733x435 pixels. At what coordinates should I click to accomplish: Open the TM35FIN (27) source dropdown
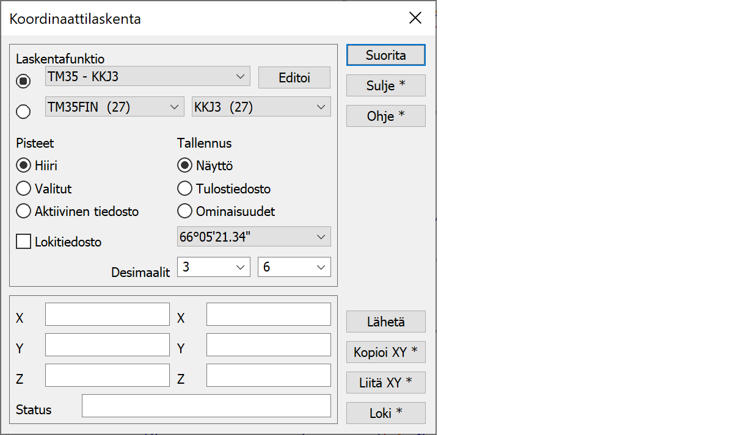pyautogui.click(x=114, y=107)
